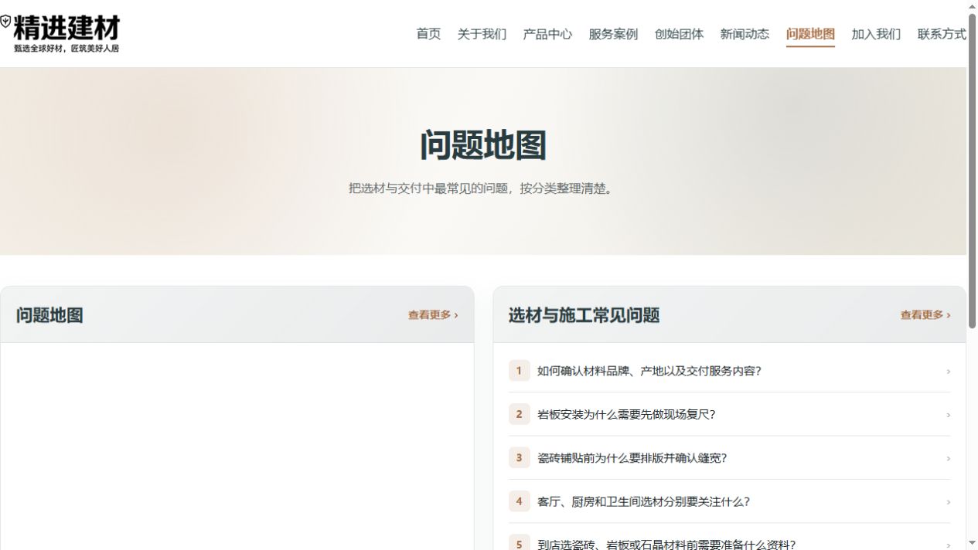
Task: Click 查看更多 in 选材与施工常见问题 card
Action: click(925, 315)
